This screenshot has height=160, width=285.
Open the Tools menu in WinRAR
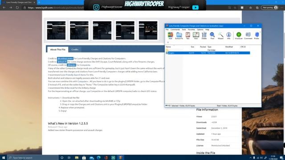pyautogui.click(x=184, y=30)
